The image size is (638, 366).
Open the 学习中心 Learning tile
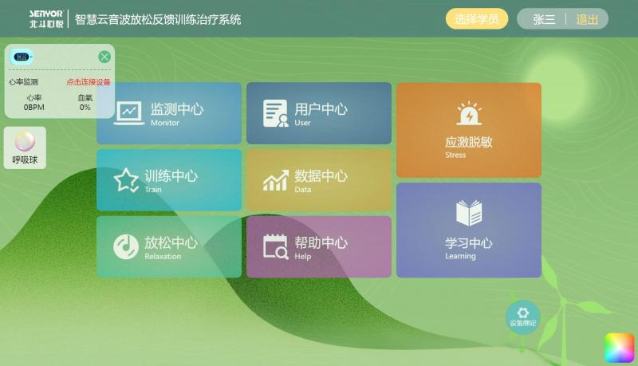pyautogui.click(x=469, y=230)
